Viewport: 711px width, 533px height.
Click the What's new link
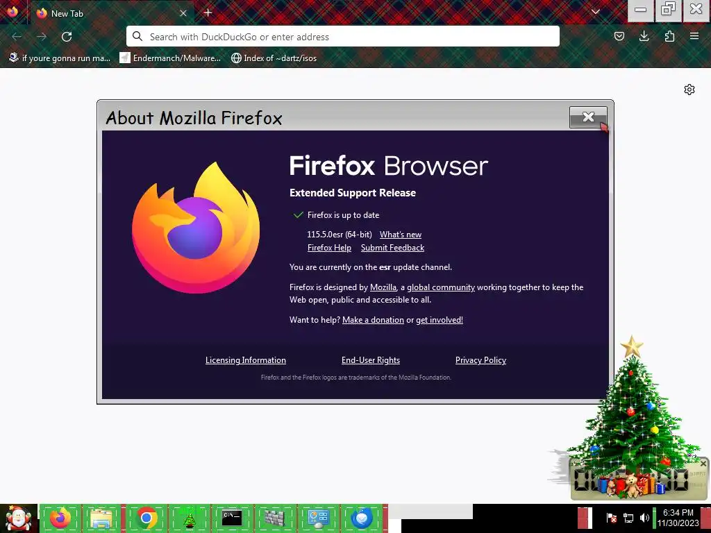coord(401,235)
